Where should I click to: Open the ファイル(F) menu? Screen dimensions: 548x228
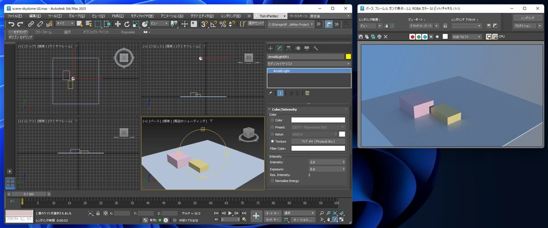coord(15,16)
